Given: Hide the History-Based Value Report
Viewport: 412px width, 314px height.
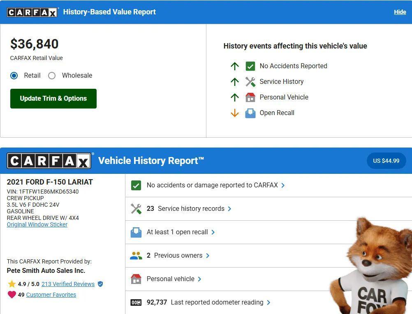Looking at the screenshot, I should tap(399, 12).
